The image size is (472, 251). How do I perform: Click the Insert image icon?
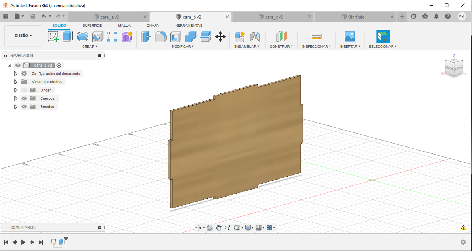coord(350,36)
